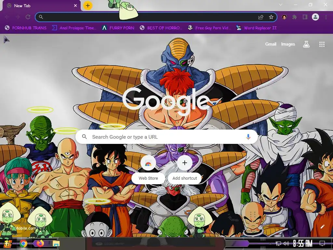Viewport: 333px width, 250px height.
Task: Open the Chrome three-dot menu
Action: pos(326,17)
